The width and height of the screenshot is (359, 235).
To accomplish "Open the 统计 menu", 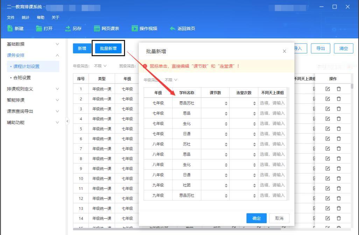I will (26, 17).
